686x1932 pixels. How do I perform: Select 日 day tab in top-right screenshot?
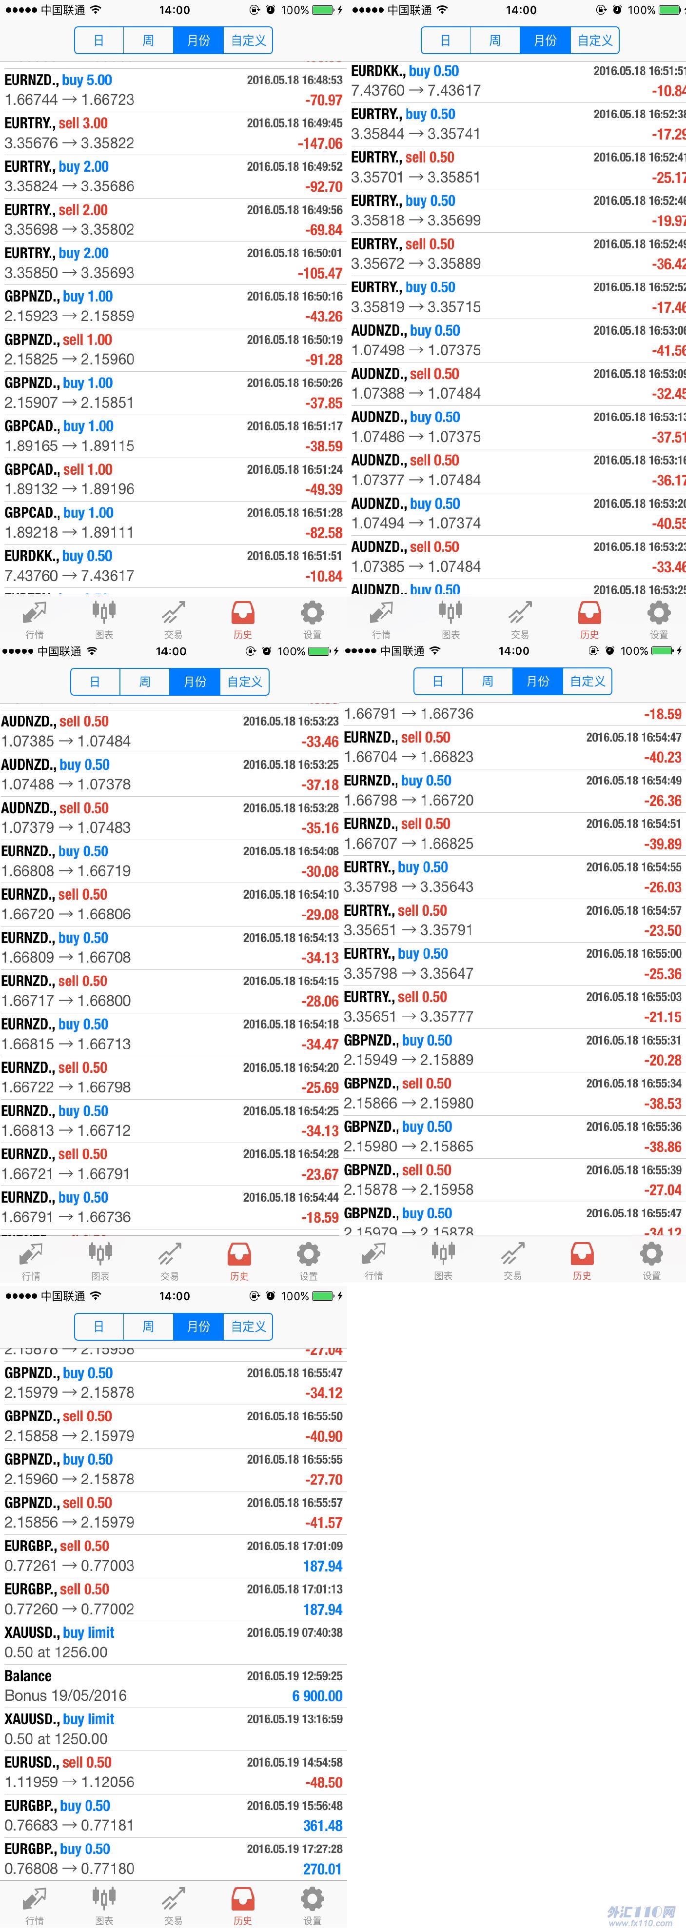(445, 40)
